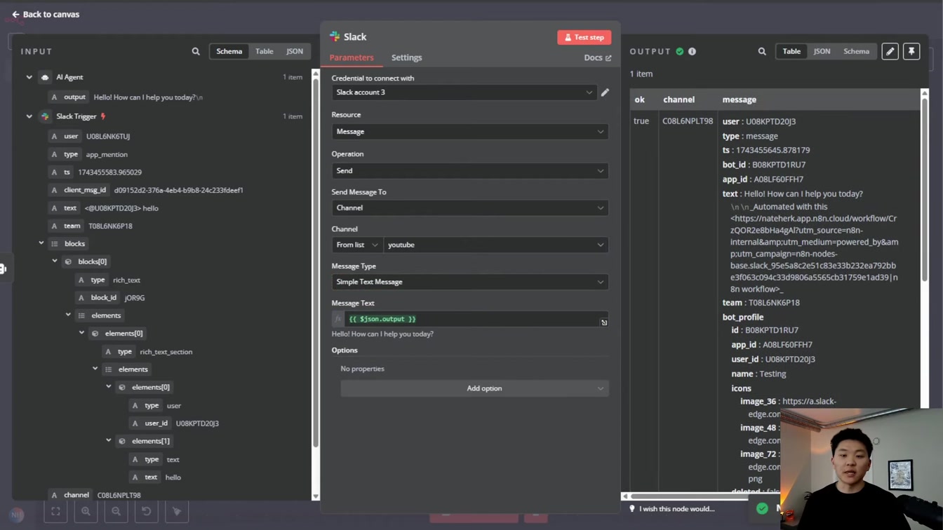This screenshot has height=530, width=943.
Task: Switch input view to JSON
Action: [295, 51]
